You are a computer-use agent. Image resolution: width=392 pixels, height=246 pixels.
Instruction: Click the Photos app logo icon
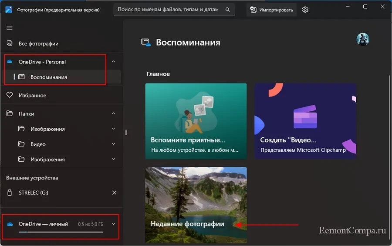click(9, 10)
